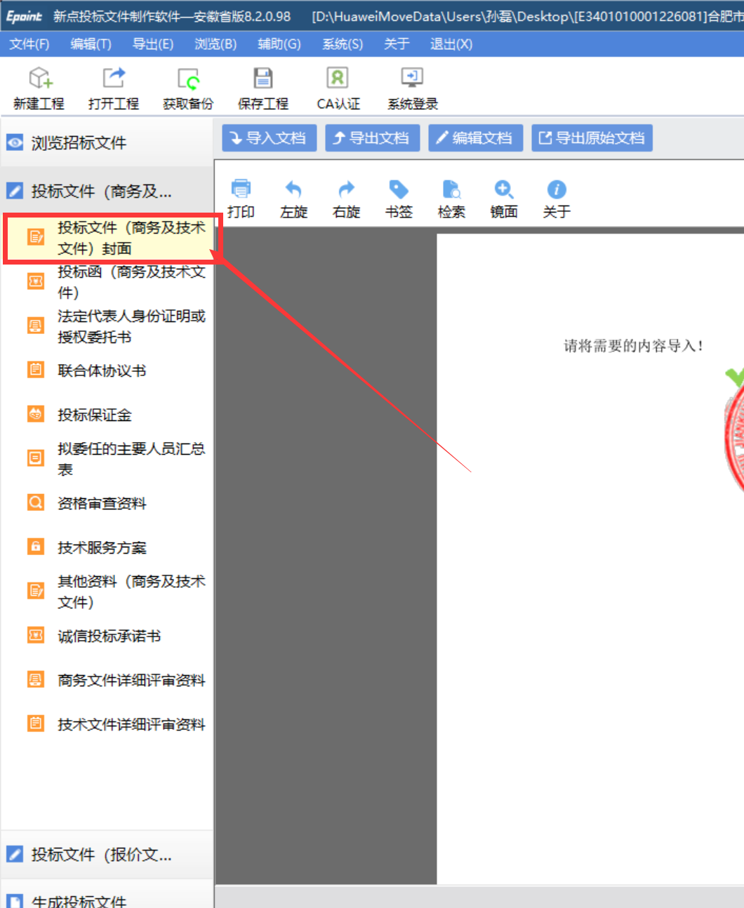
Task: Open the 书签 bookmark panel
Action: click(x=399, y=190)
